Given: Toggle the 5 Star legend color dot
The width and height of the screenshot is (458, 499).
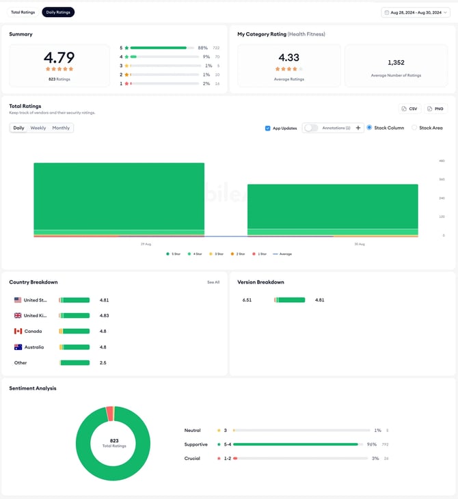Looking at the screenshot, I should click(167, 254).
